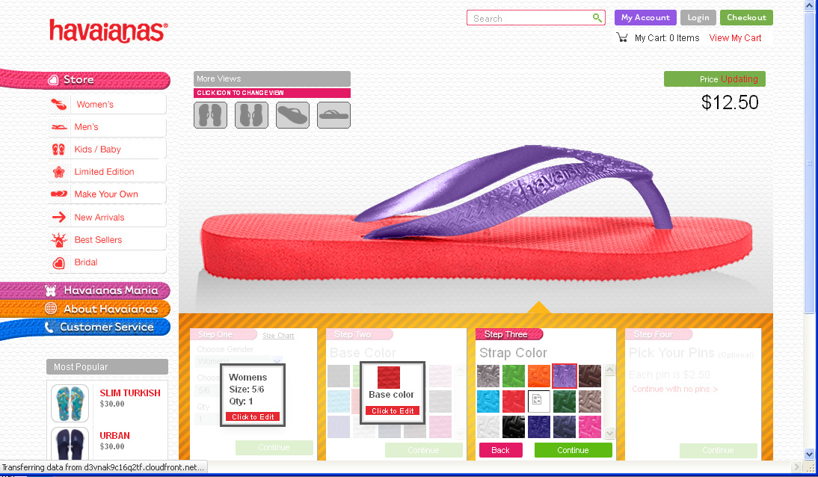818x477 pixels.
Task: Pick the hot pink strap color swatch
Action: (x=589, y=426)
